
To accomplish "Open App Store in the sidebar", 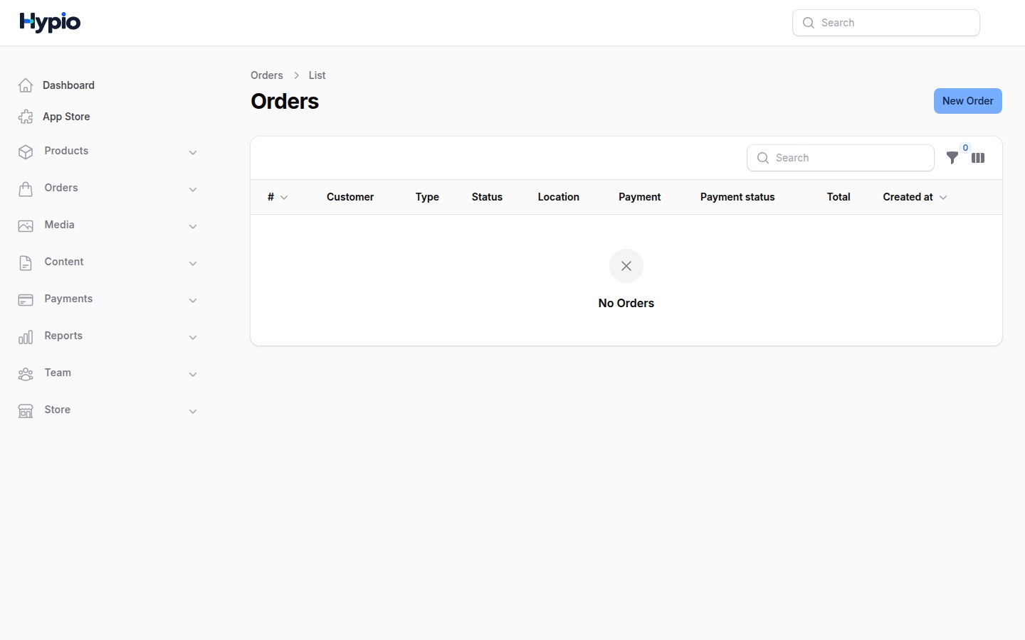I will click(66, 117).
